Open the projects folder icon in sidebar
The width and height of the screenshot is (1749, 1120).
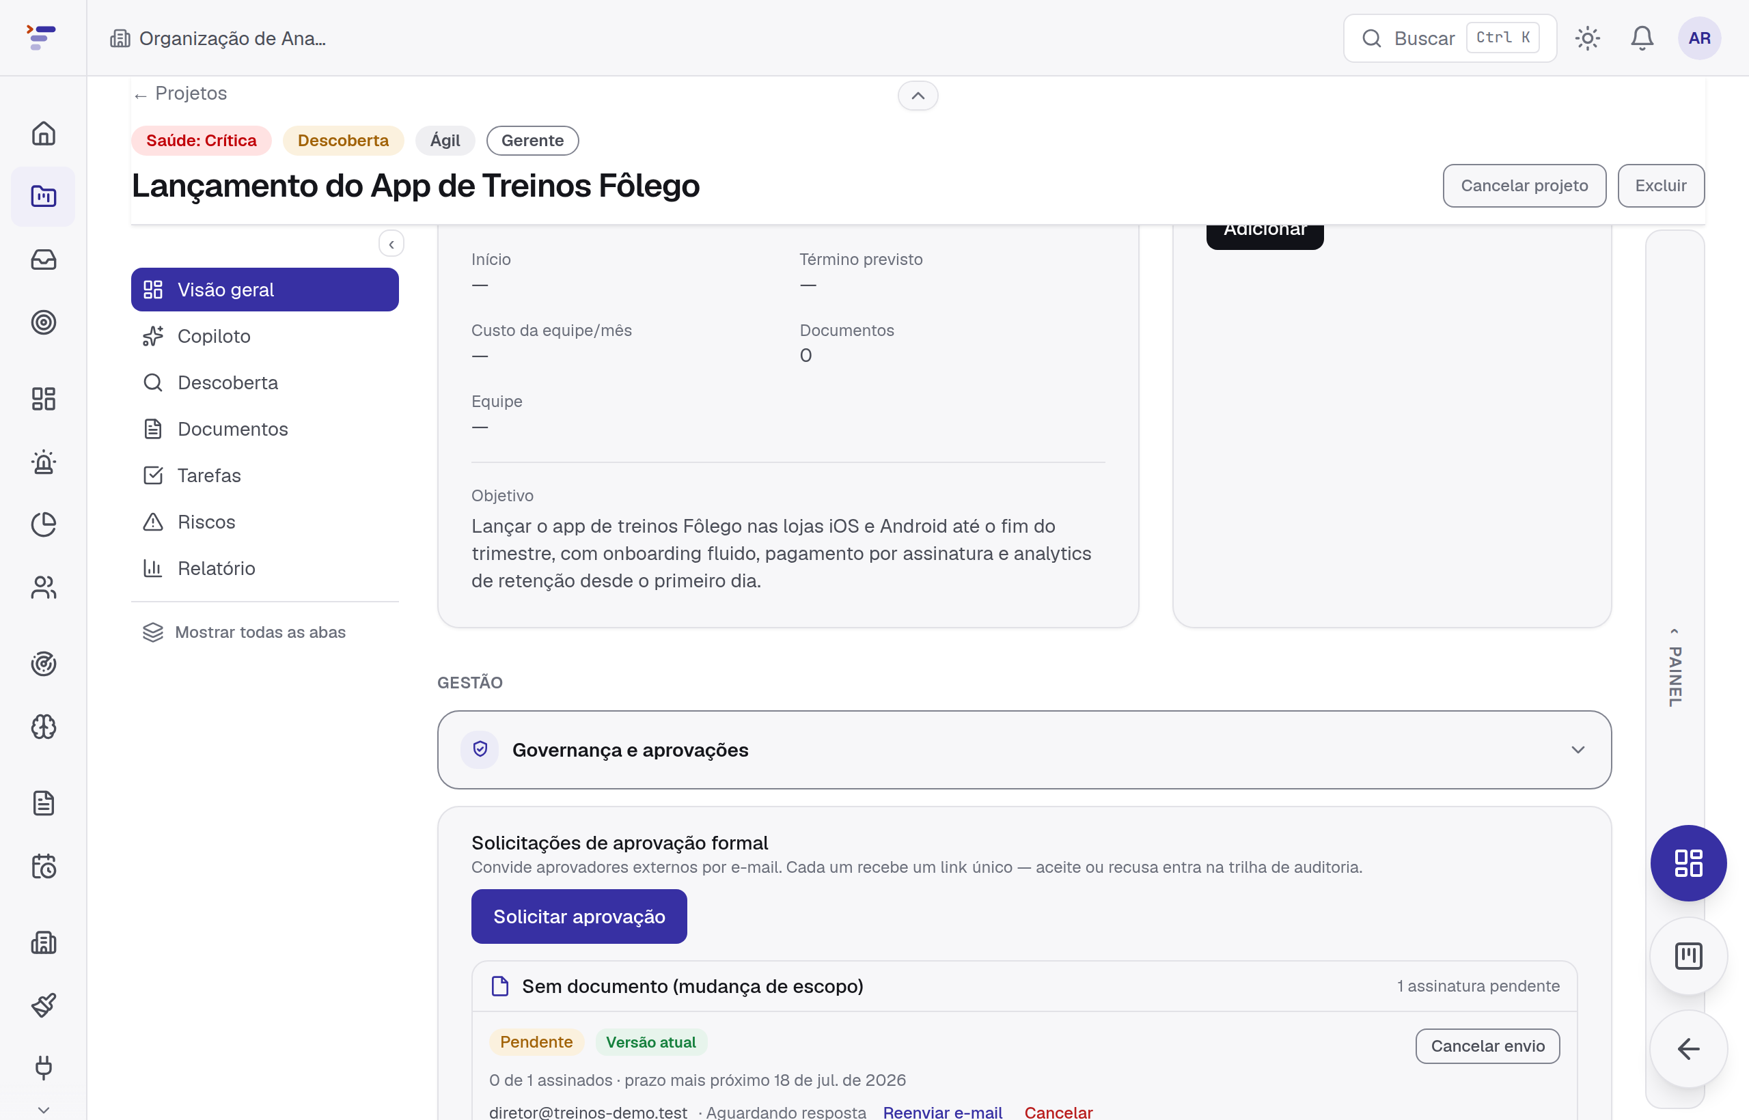pyautogui.click(x=44, y=197)
